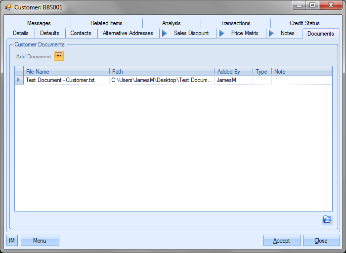
Task: Go to the Analysis tab
Action: tap(171, 23)
